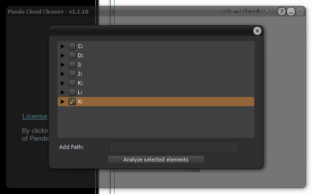Tick the L: drive checkbox
The height and width of the screenshot is (194, 312).
pos(72,92)
